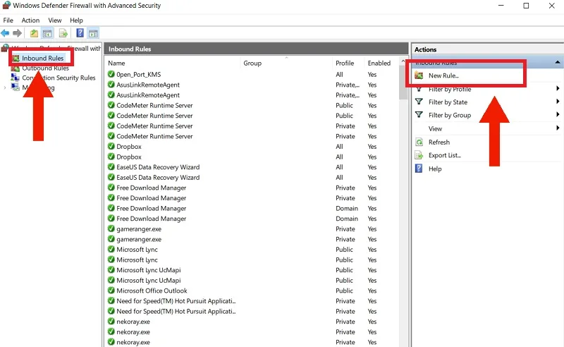The image size is (564, 347).
Task: Select the first AsusLinkRemoteAgent rule
Action: [x=148, y=85]
